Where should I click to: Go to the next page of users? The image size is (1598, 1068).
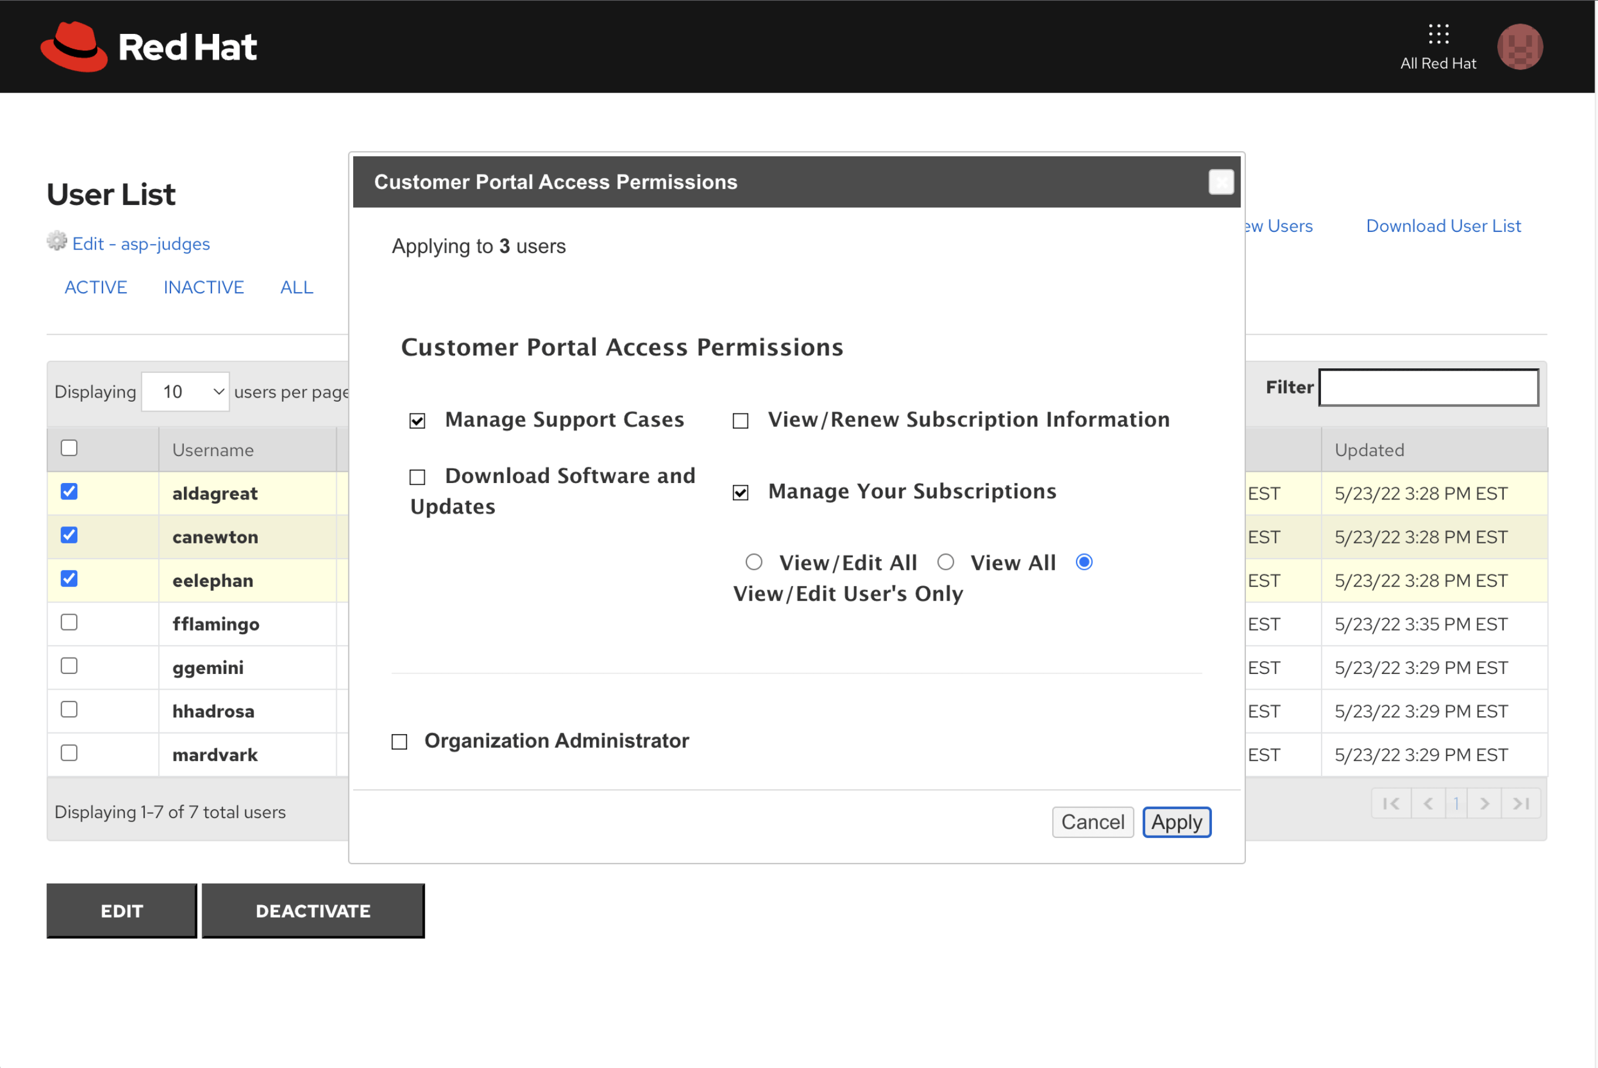[1484, 804]
